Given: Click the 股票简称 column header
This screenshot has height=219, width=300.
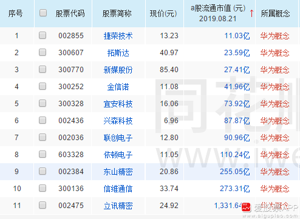Looking at the screenshot, I should click(x=117, y=13).
